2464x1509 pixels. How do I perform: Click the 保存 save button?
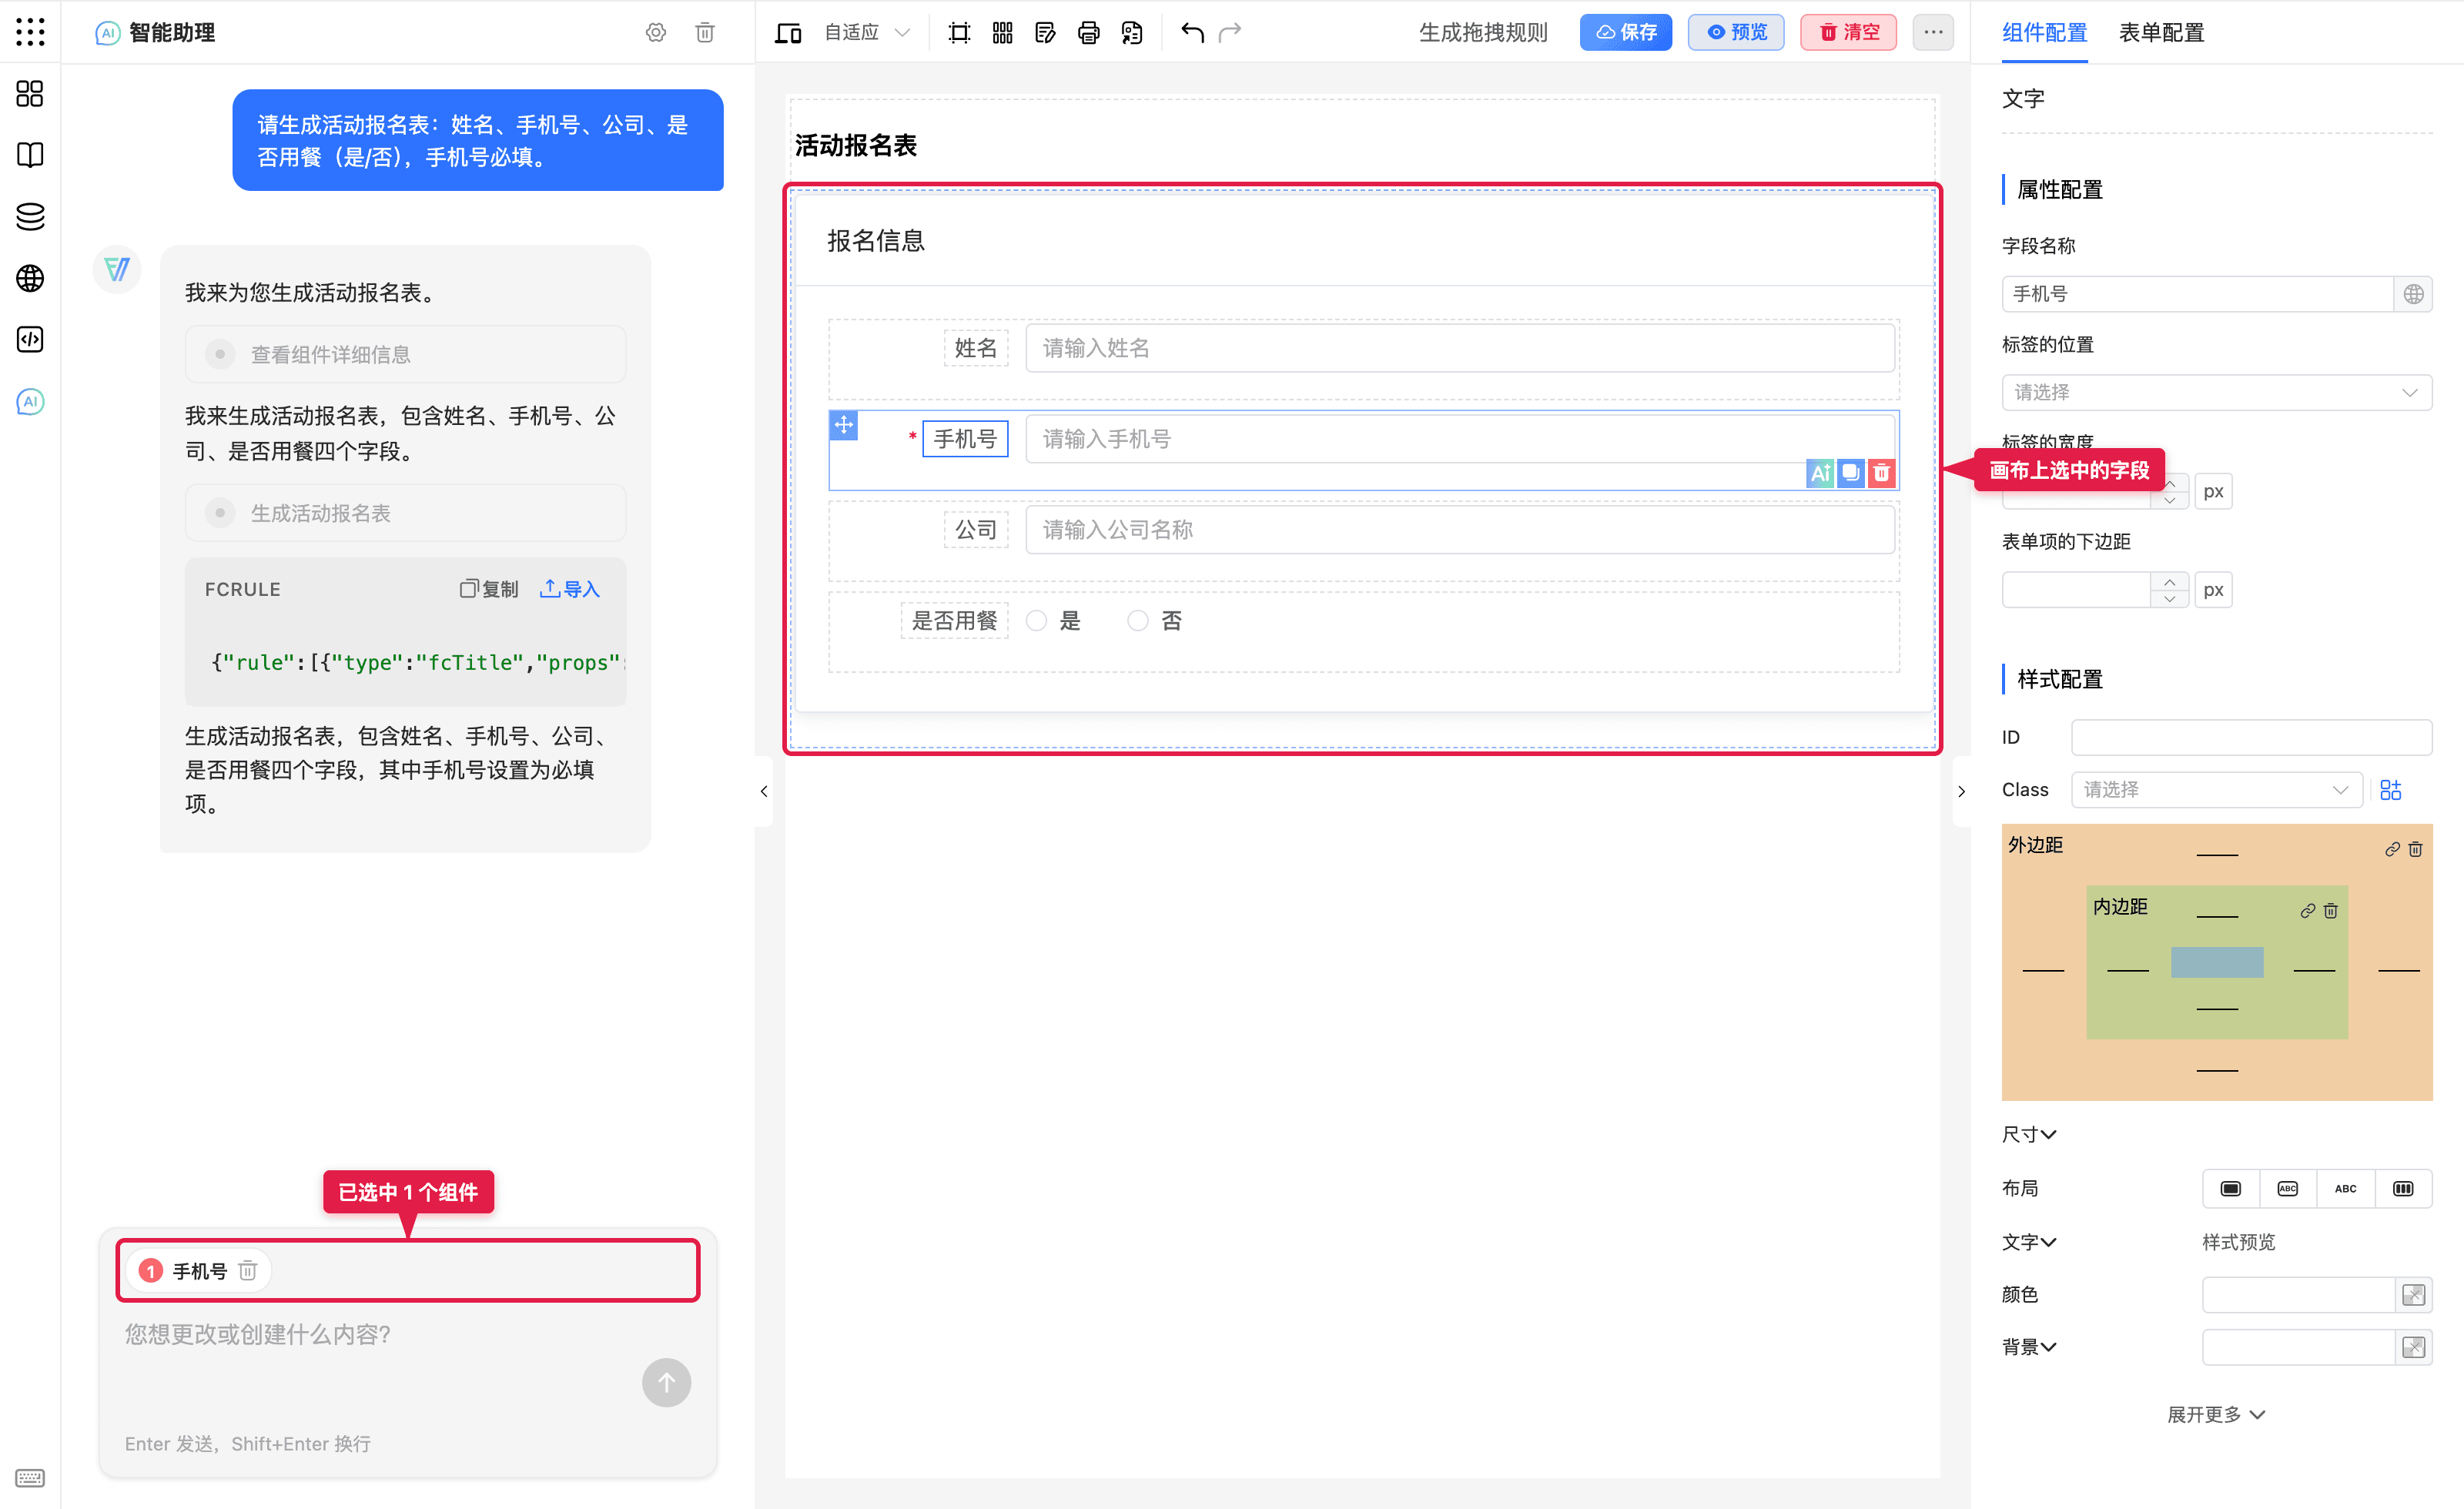coord(1626,32)
